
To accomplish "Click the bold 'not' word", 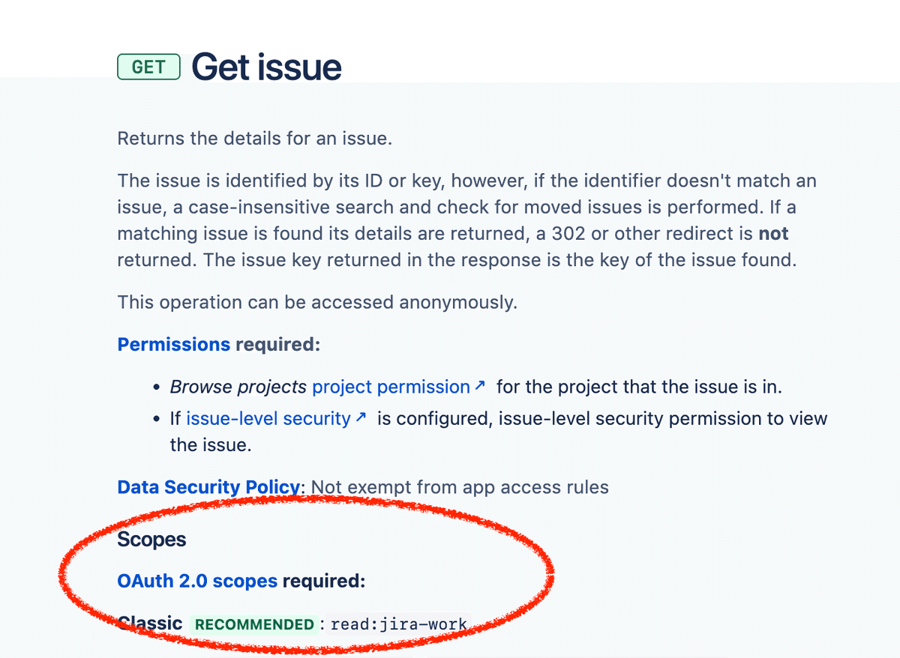I will click(x=773, y=234).
